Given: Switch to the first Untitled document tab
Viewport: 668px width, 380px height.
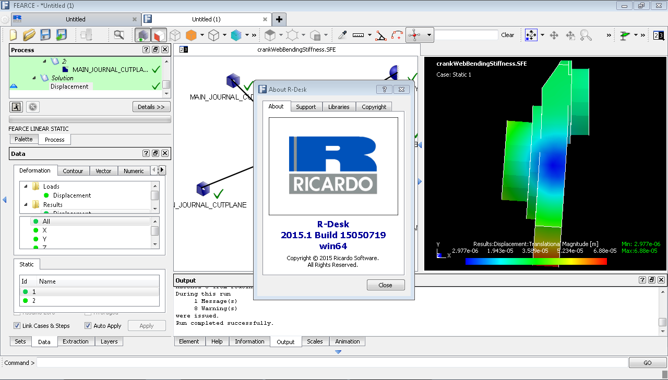Looking at the screenshot, I should tap(76, 19).
